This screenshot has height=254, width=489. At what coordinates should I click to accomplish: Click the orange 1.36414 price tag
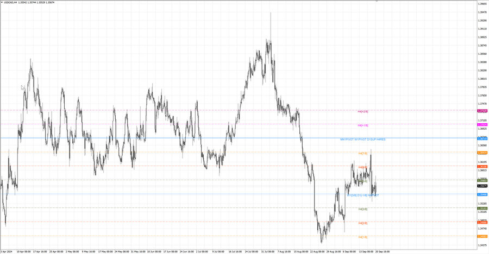click(482, 153)
